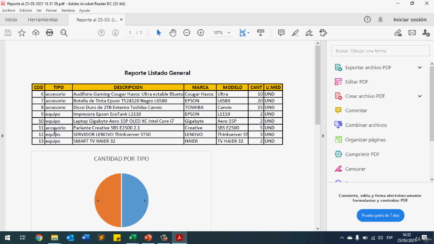Open the find text magnifier
Image resolution: width=434 pixels, height=244 pixels.
click(x=64, y=33)
